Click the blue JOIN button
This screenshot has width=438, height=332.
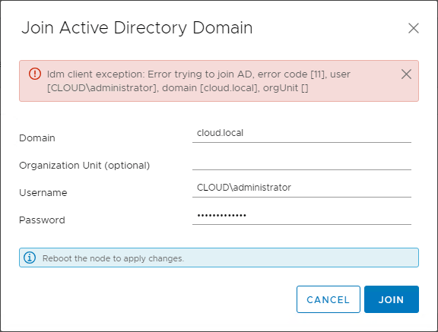(392, 299)
